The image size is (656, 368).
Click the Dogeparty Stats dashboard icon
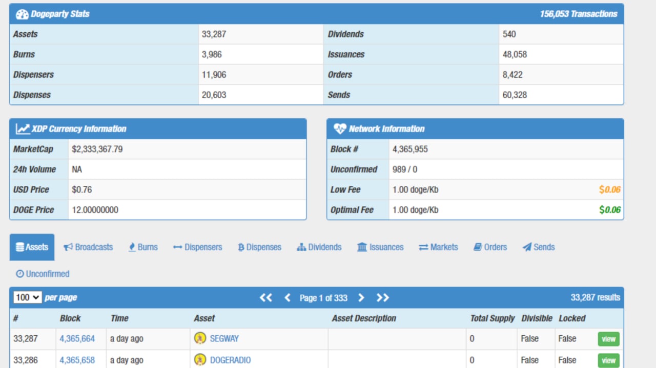[22, 14]
